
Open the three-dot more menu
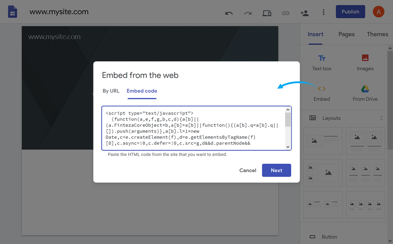click(x=323, y=13)
